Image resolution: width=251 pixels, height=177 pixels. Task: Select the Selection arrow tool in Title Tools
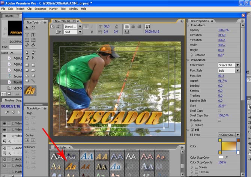27,28
